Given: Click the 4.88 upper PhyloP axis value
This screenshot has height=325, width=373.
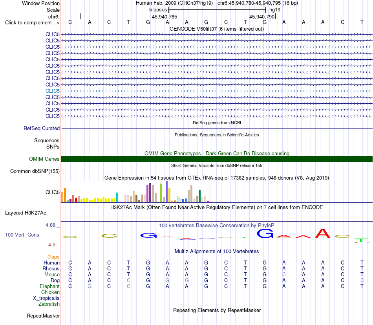Looking at the screenshot, I should (x=50, y=225).
